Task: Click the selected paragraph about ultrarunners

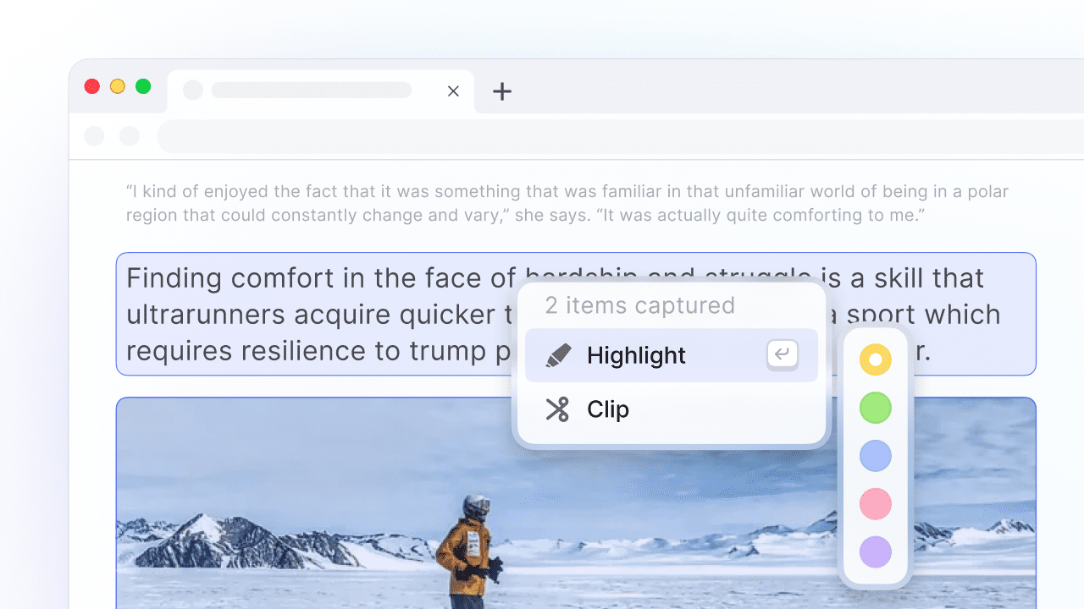Action: (576, 314)
